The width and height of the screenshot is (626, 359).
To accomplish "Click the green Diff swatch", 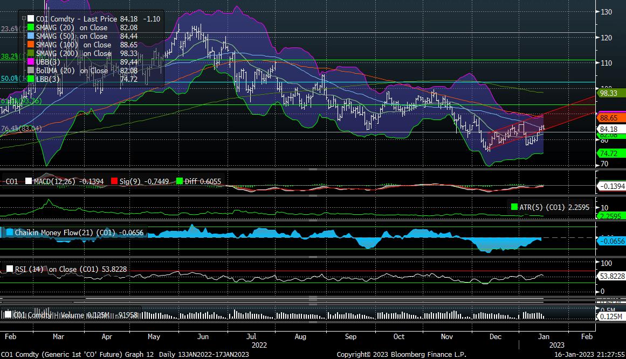I will click(x=179, y=181).
